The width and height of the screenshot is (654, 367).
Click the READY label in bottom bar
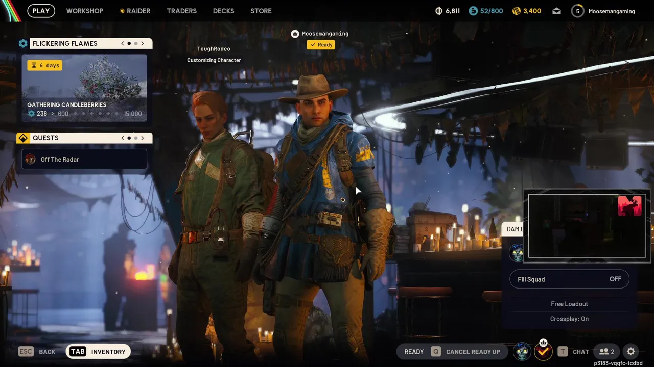414,352
